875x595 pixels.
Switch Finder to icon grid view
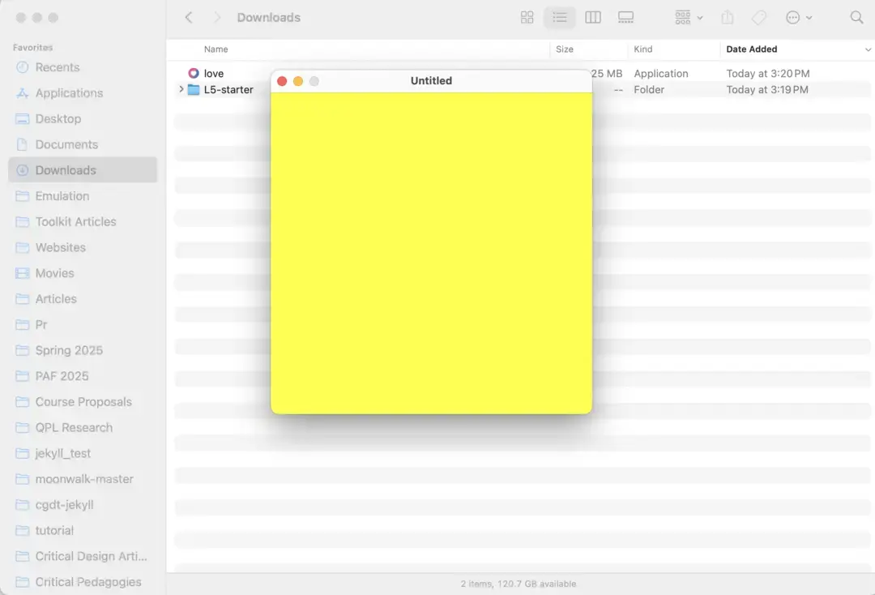pyautogui.click(x=527, y=17)
